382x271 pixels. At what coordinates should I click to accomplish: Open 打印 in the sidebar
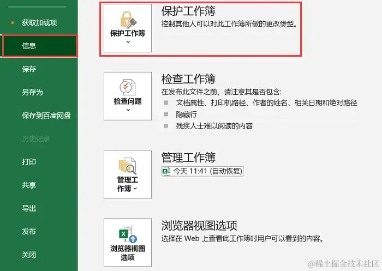pyautogui.click(x=29, y=162)
